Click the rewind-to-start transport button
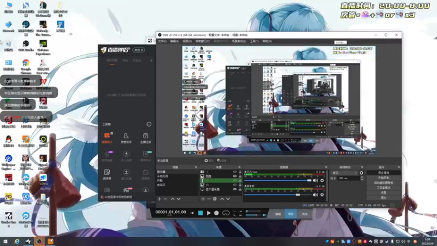The height and width of the screenshot is (246, 437). tap(192, 213)
